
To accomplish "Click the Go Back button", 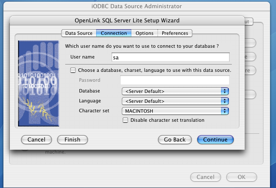I will 175,140.
